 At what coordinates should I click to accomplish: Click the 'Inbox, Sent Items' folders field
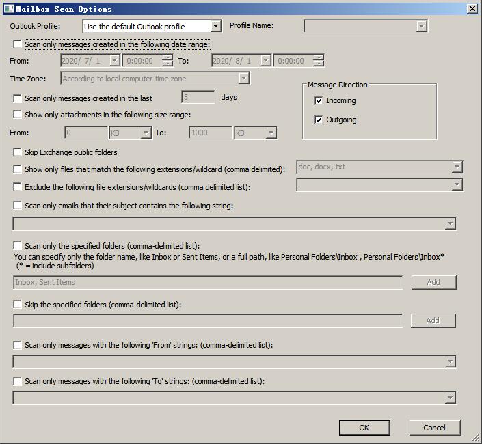pos(208,282)
